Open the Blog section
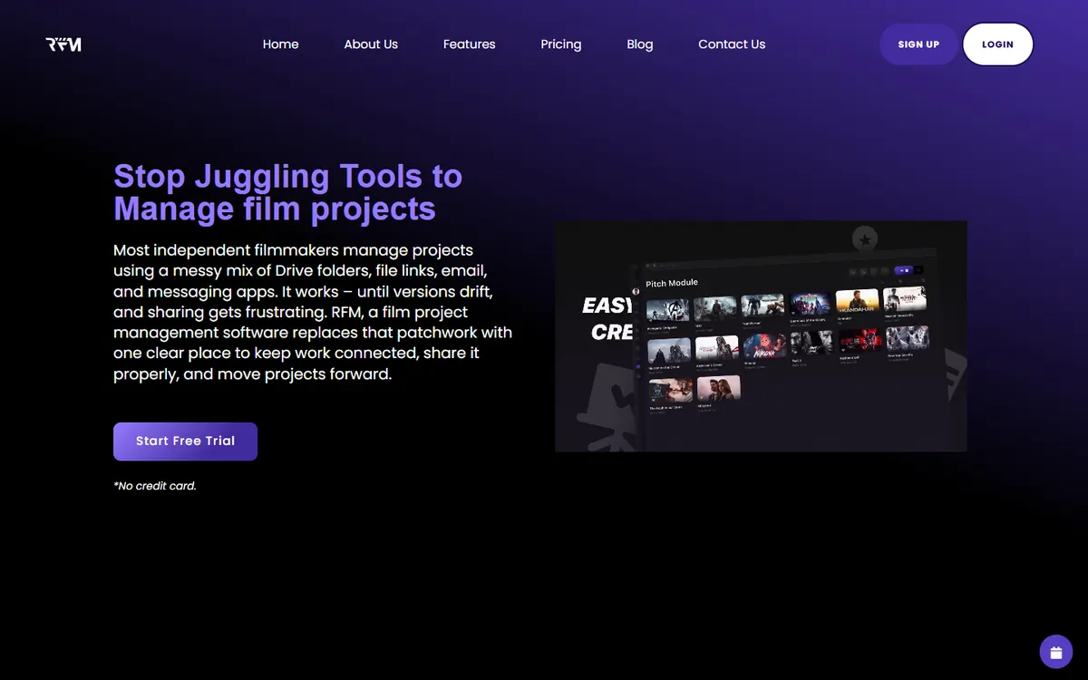The width and height of the screenshot is (1088, 680). 640,44
